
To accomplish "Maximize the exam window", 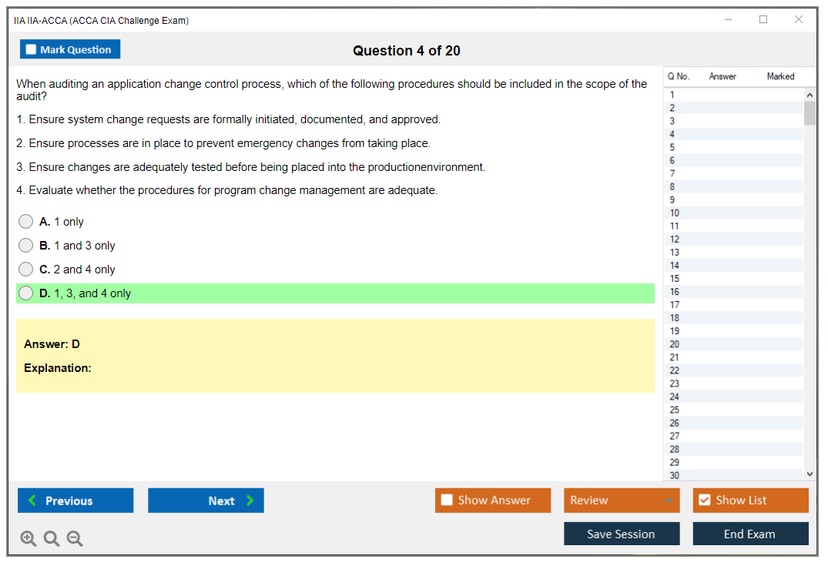I will tap(763, 20).
